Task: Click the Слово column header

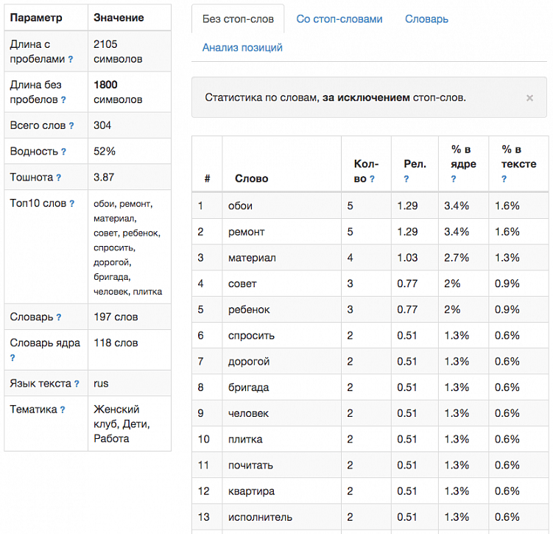Action: coord(252,178)
